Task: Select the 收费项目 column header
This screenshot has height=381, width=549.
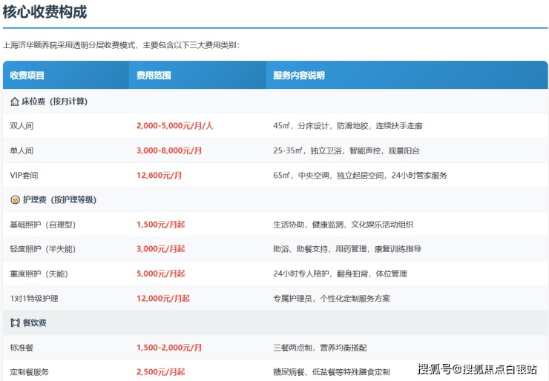Action: [27, 76]
